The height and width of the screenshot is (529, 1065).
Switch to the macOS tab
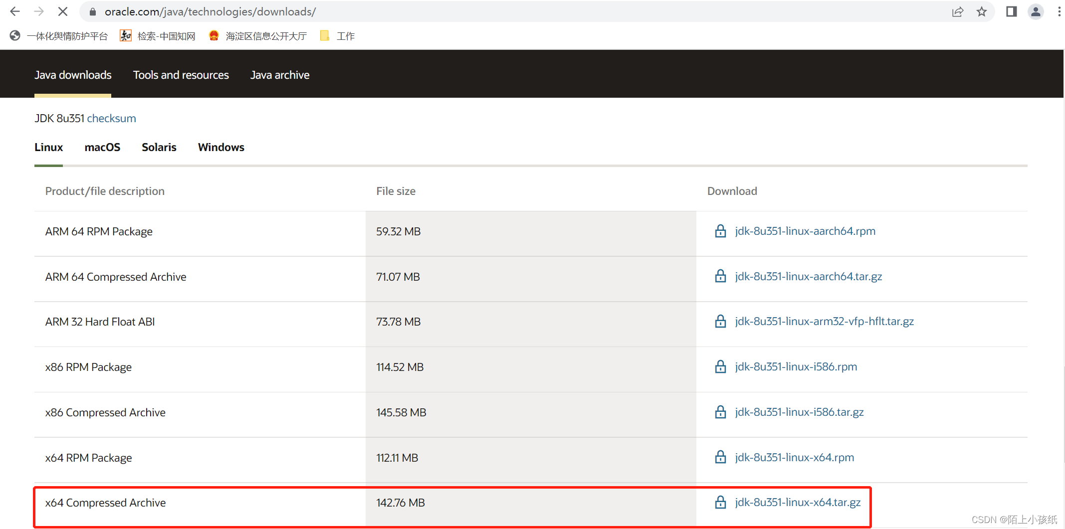[102, 147]
